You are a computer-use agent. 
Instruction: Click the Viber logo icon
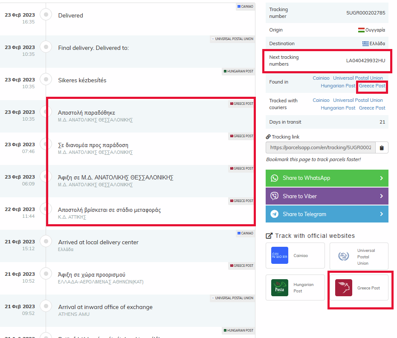274,196
